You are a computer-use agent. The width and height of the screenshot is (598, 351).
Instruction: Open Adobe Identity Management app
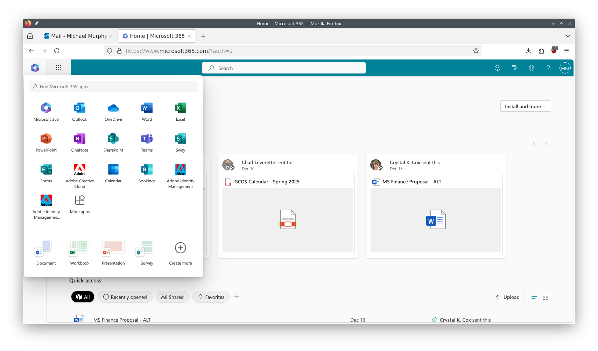[x=181, y=176]
